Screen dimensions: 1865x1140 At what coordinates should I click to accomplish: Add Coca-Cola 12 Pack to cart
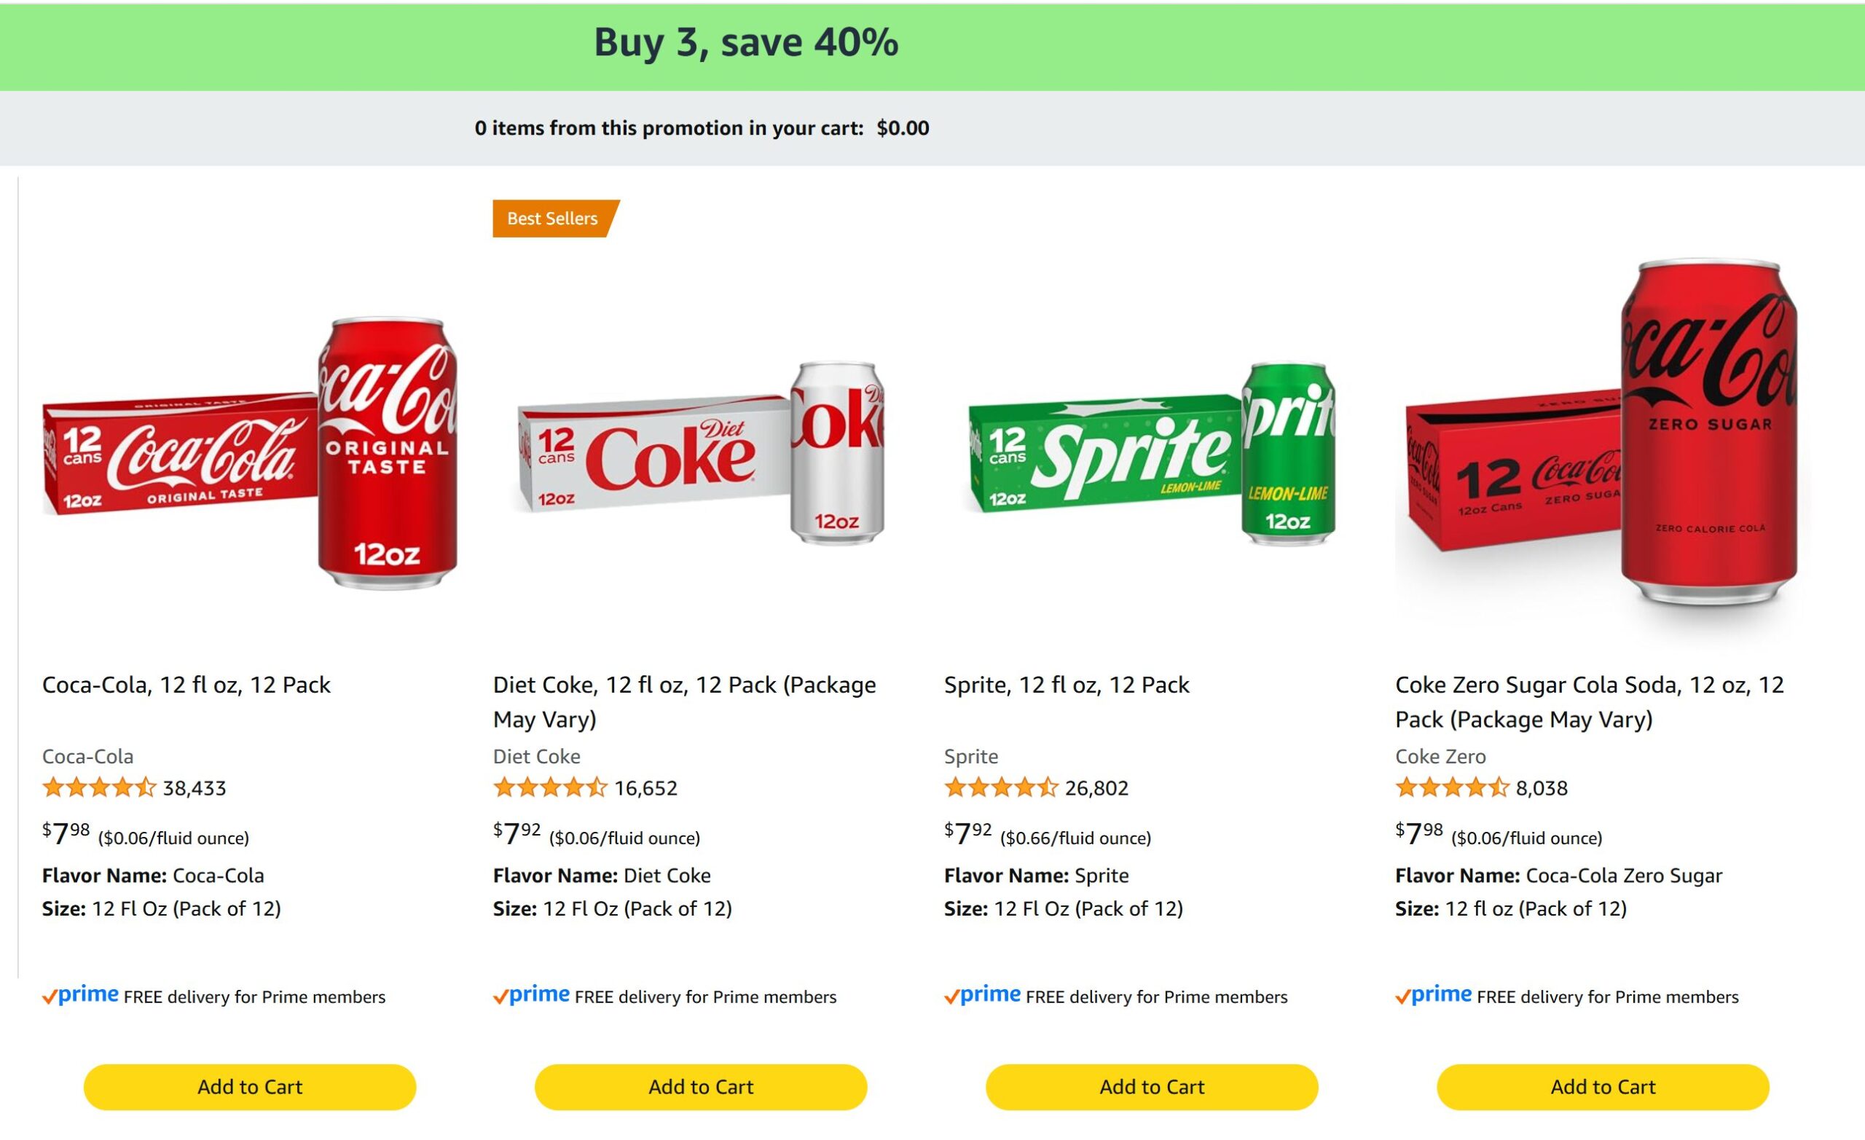pos(250,1087)
